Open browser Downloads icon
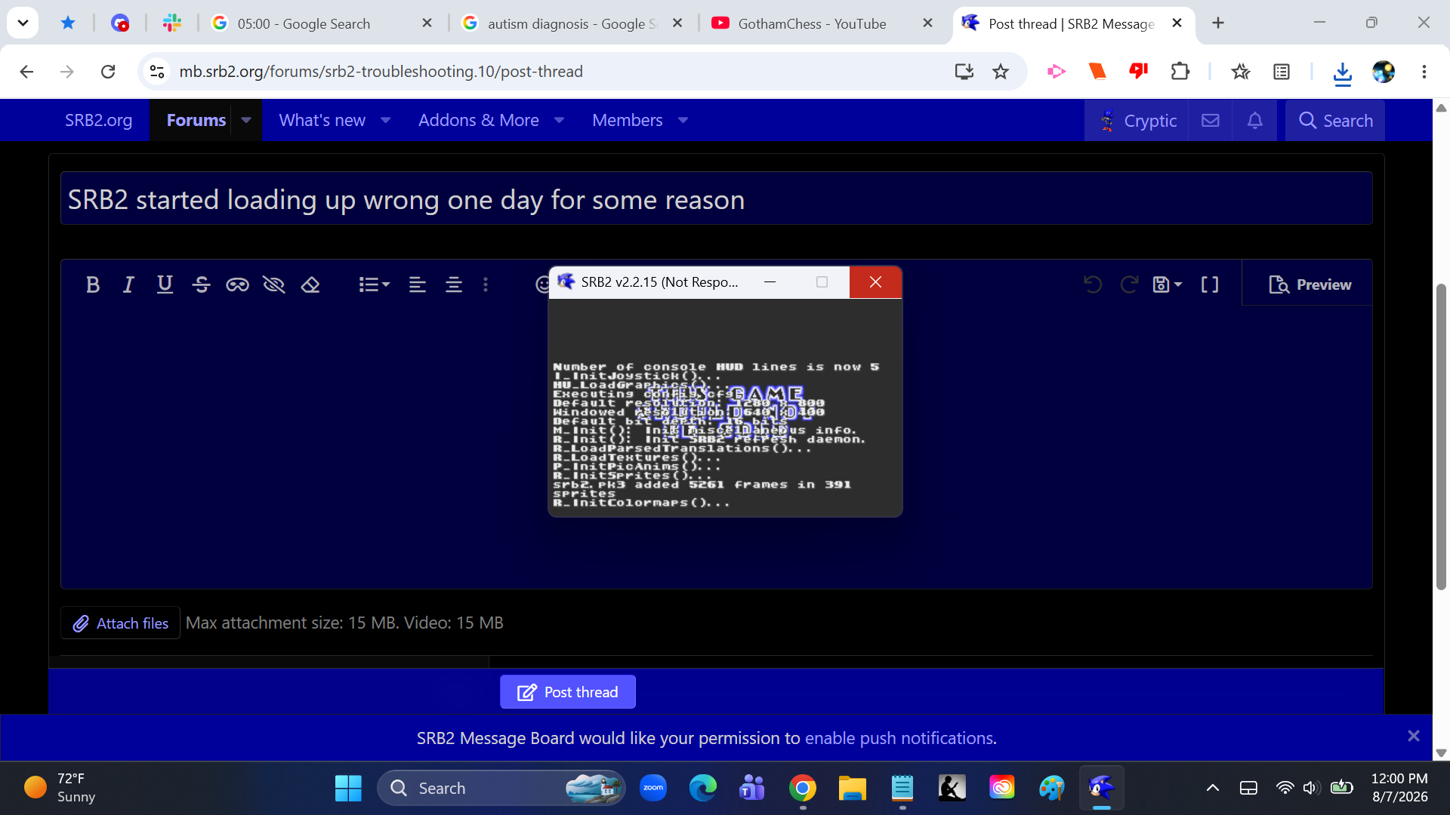Image resolution: width=1450 pixels, height=815 pixels. click(x=1343, y=73)
